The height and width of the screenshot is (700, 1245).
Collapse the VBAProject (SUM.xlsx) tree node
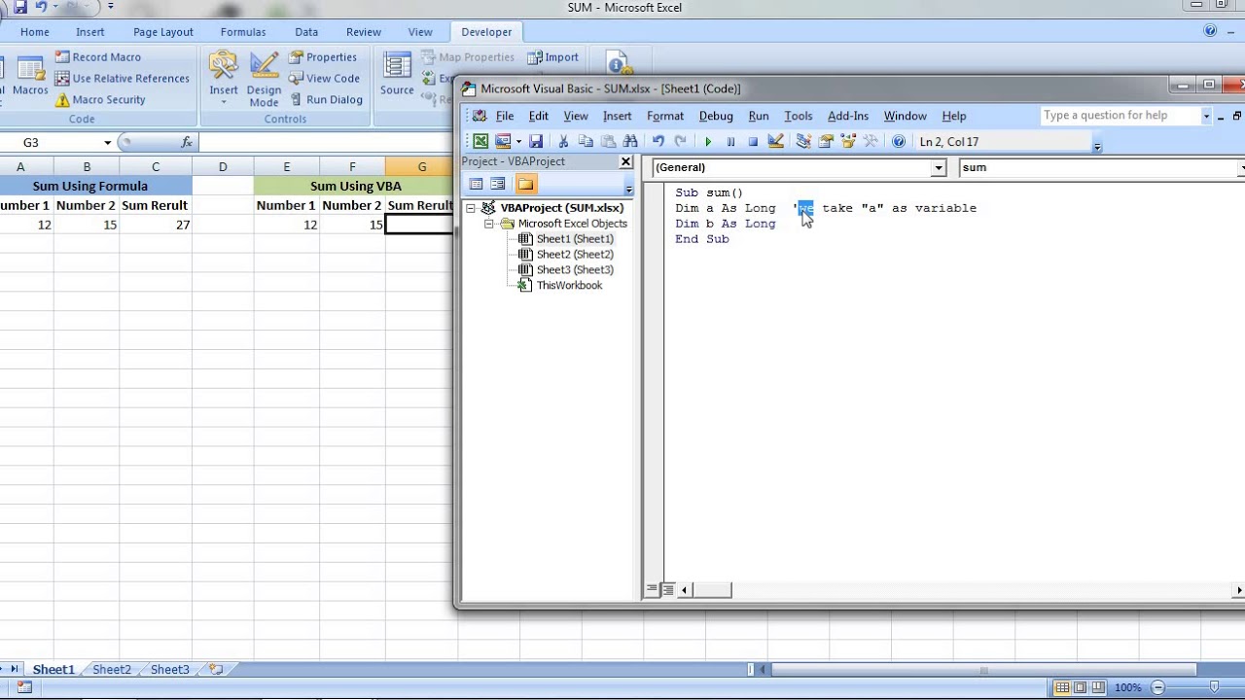click(x=472, y=208)
